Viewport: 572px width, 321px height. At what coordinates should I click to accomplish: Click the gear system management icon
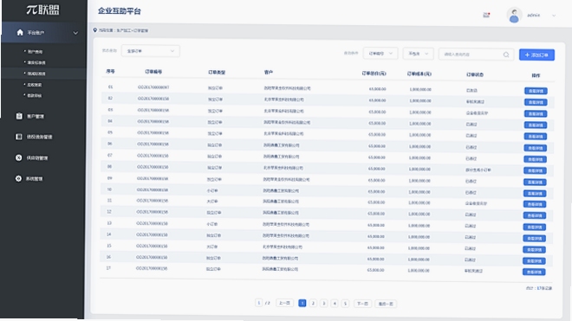[x=18, y=178]
